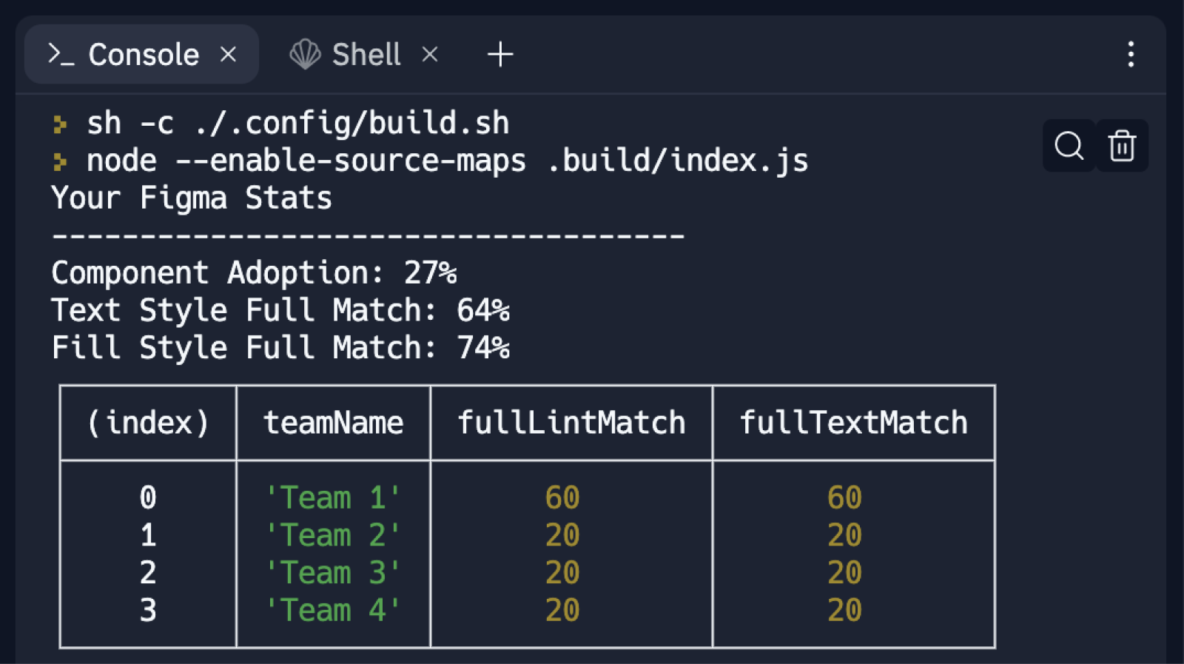Click the 'Team 4' table cell
This screenshot has height=664, width=1184.
pos(333,611)
